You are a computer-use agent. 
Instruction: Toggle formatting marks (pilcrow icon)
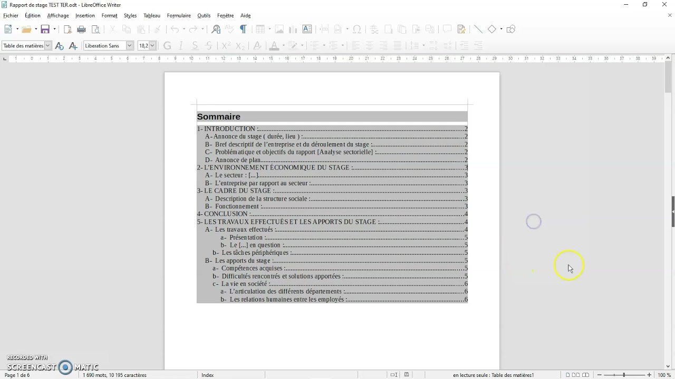[x=243, y=29]
